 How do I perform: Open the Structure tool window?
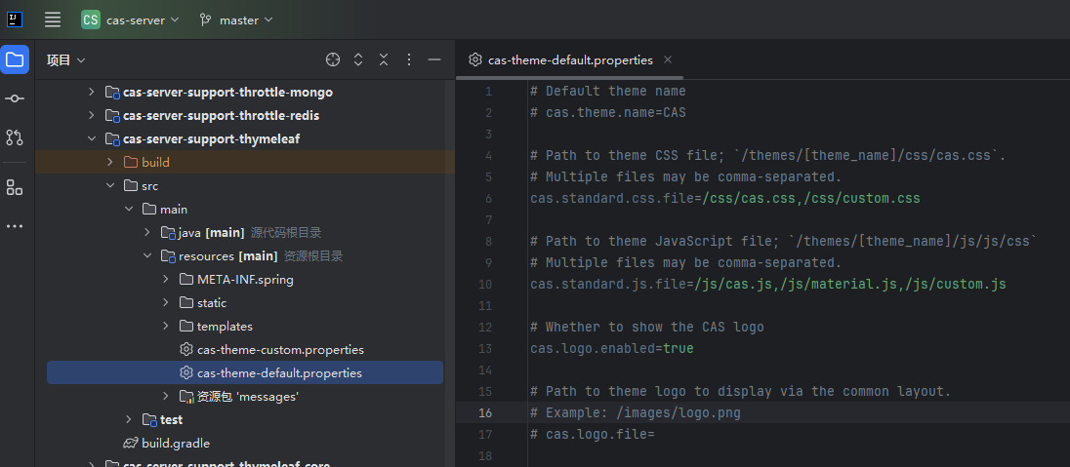[x=15, y=186]
